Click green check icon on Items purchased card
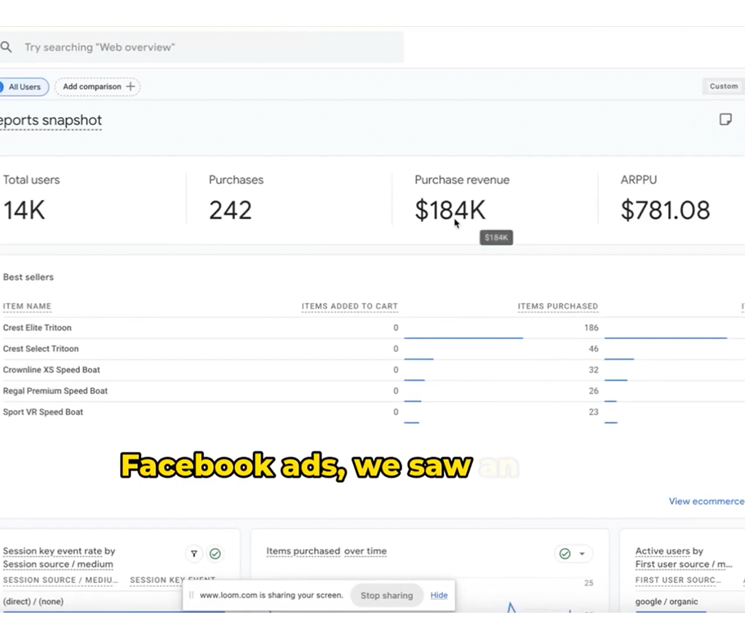 pyautogui.click(x=565, y=554)
